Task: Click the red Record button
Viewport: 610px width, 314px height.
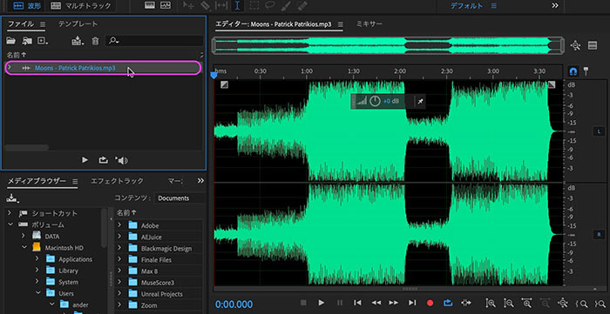Action: coord(430,303)
